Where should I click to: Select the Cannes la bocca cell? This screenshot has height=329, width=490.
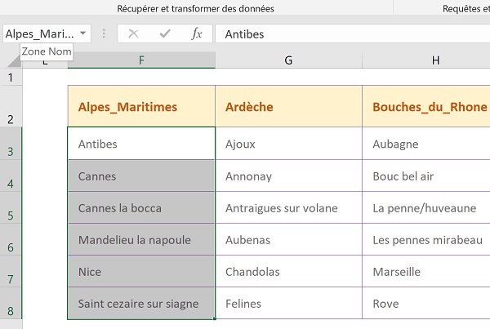[x=141, y=208]
